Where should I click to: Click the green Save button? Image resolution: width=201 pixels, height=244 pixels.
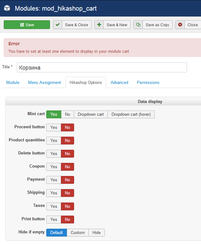click(27, 25)
